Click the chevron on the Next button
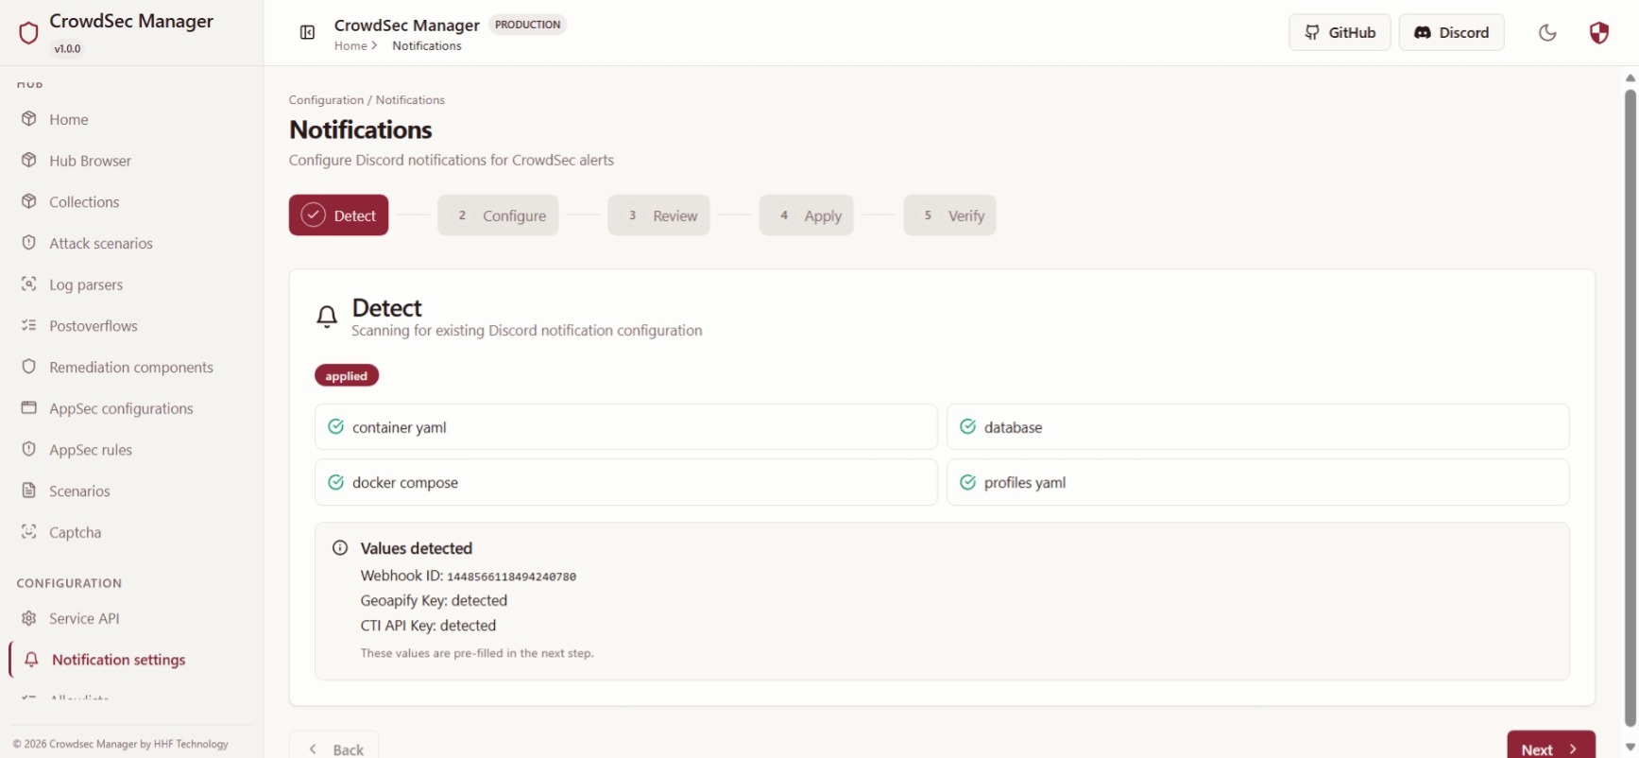Image resolution: width=1639 pixels, height=758 pixels. pyautogui.click(x=1573, y=749)
